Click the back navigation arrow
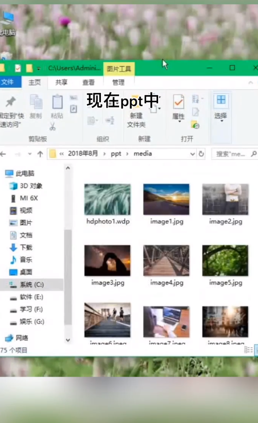The width and height of the screenshot is (258, 423). (3, 154)
